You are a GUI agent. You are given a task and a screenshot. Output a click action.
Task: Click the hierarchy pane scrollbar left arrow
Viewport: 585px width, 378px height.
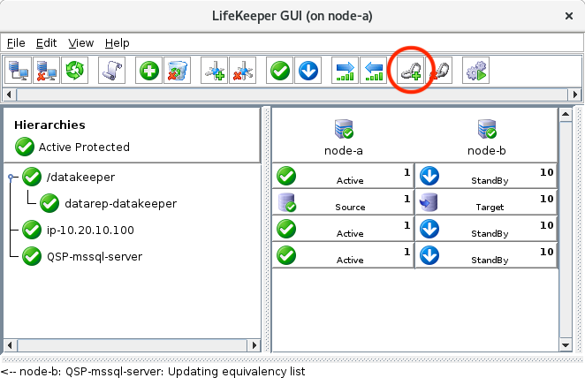[x=10, y=345]
